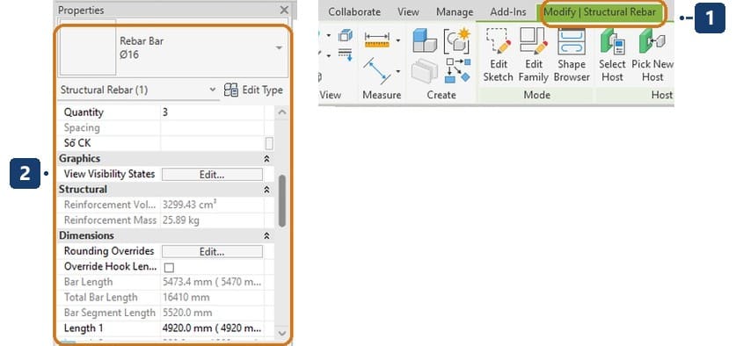Click the Aligned Dimension ruler icon
This screenshot has width=736, height=346.
coord(377,40)
